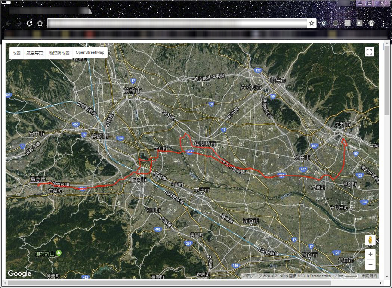The height and width of the screenshot is (288, 392).
Task: Click the route 140 road shield
Action: point(235,266)
